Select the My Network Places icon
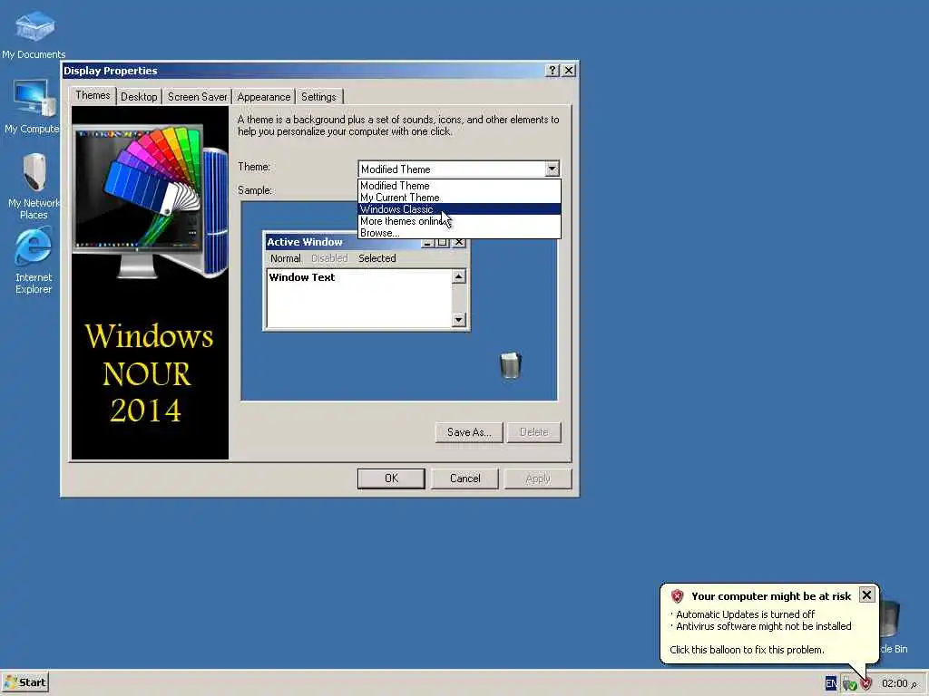This screenshot has width=929, height=696. pyautogui.click(x=34, y=186)
